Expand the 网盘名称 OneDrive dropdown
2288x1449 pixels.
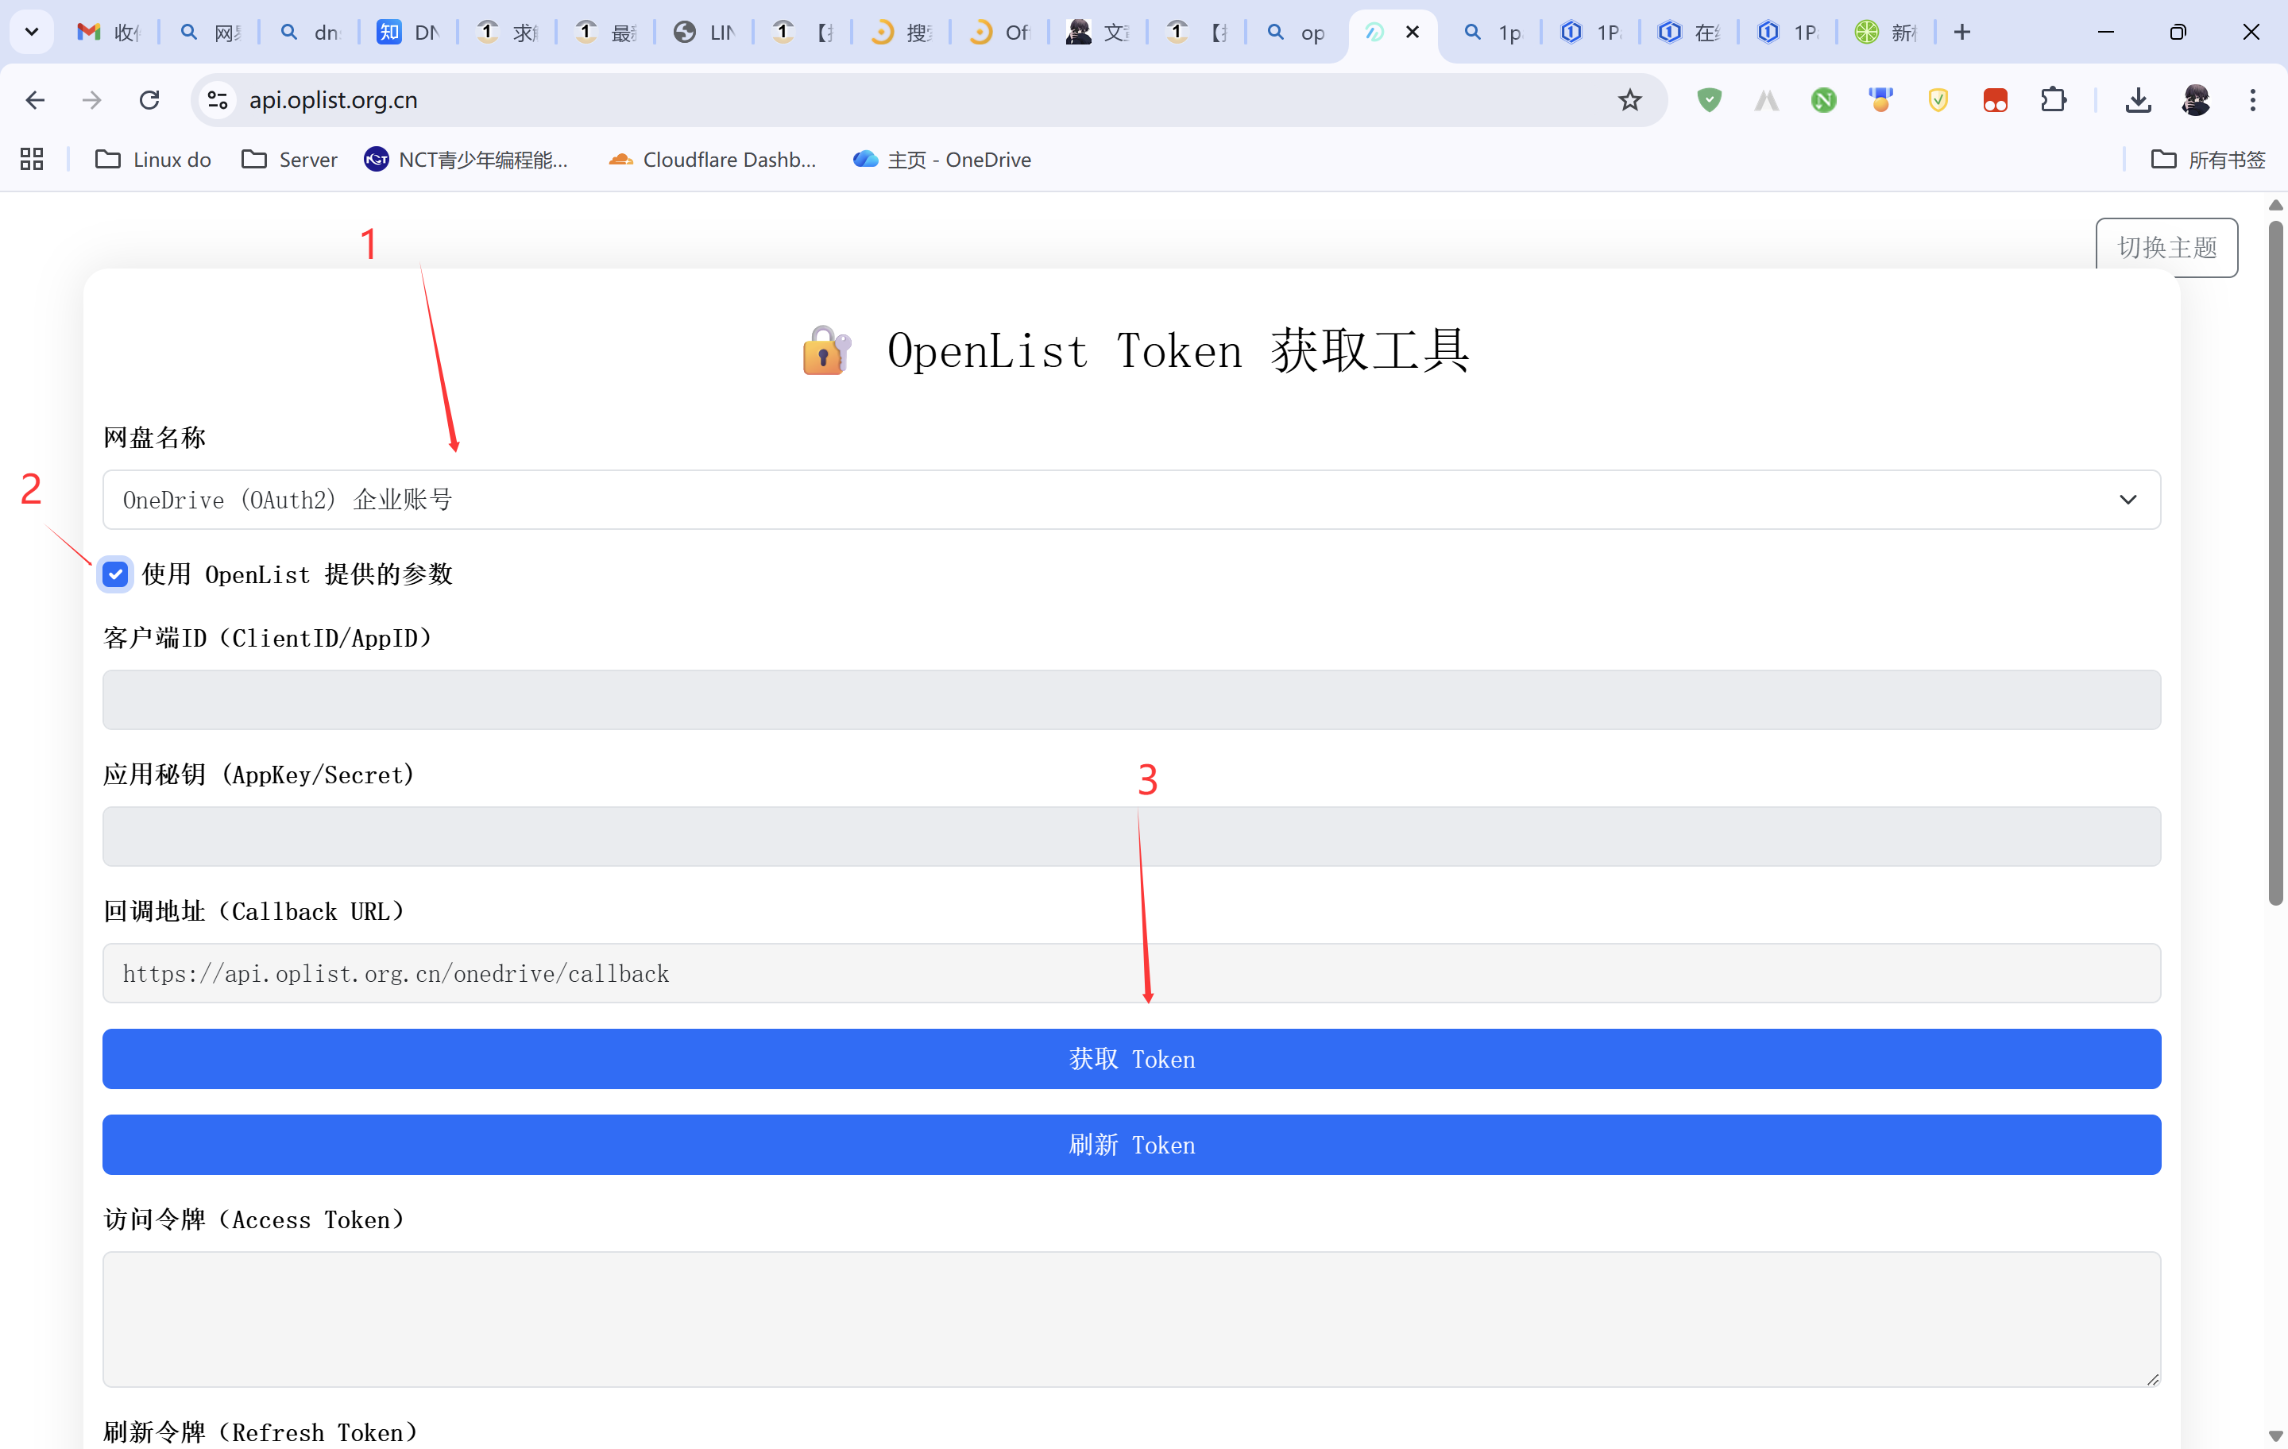click(1130, 500)
